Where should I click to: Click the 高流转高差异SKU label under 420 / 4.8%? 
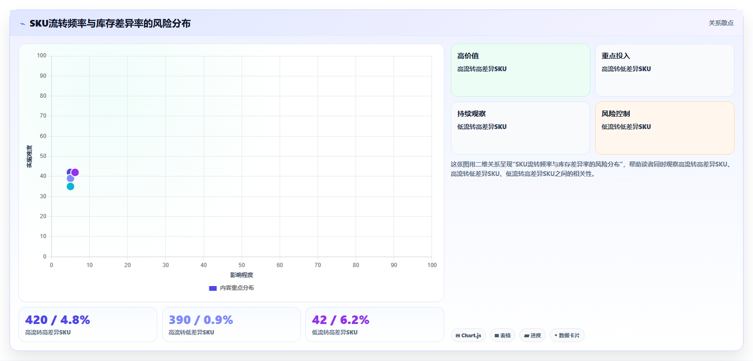(48, 333)
